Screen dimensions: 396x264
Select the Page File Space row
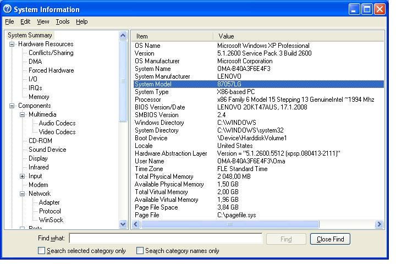click(x=258, y=207)
